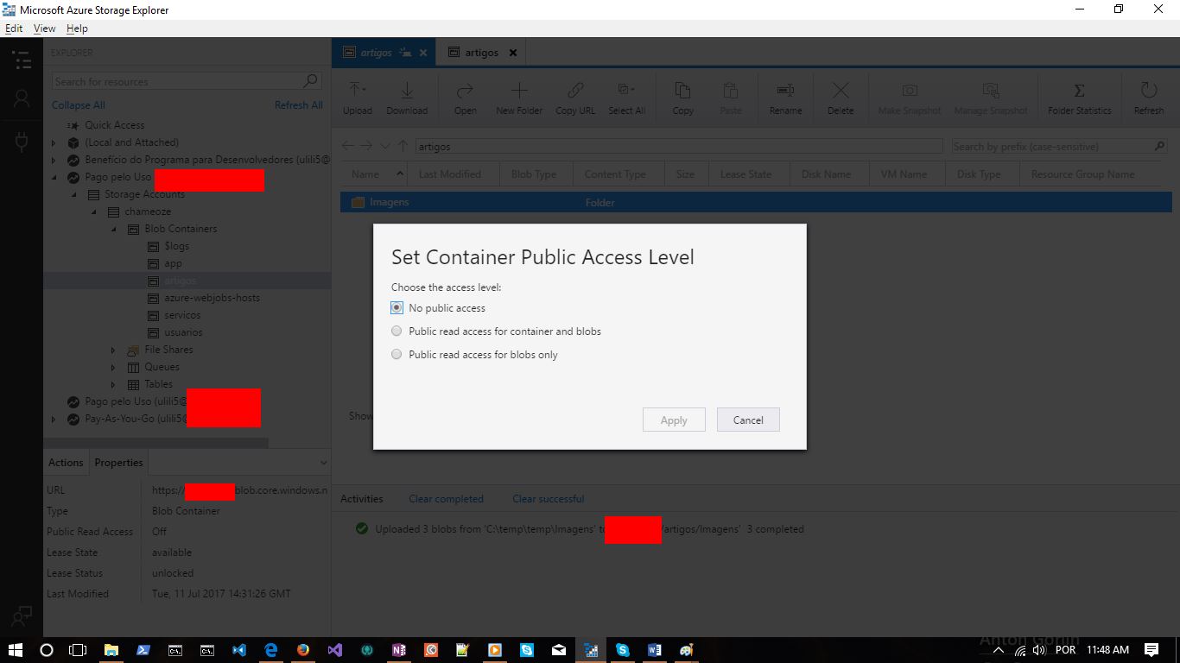
Task: Close the second artigos tab
Action: tap(512, 53)
